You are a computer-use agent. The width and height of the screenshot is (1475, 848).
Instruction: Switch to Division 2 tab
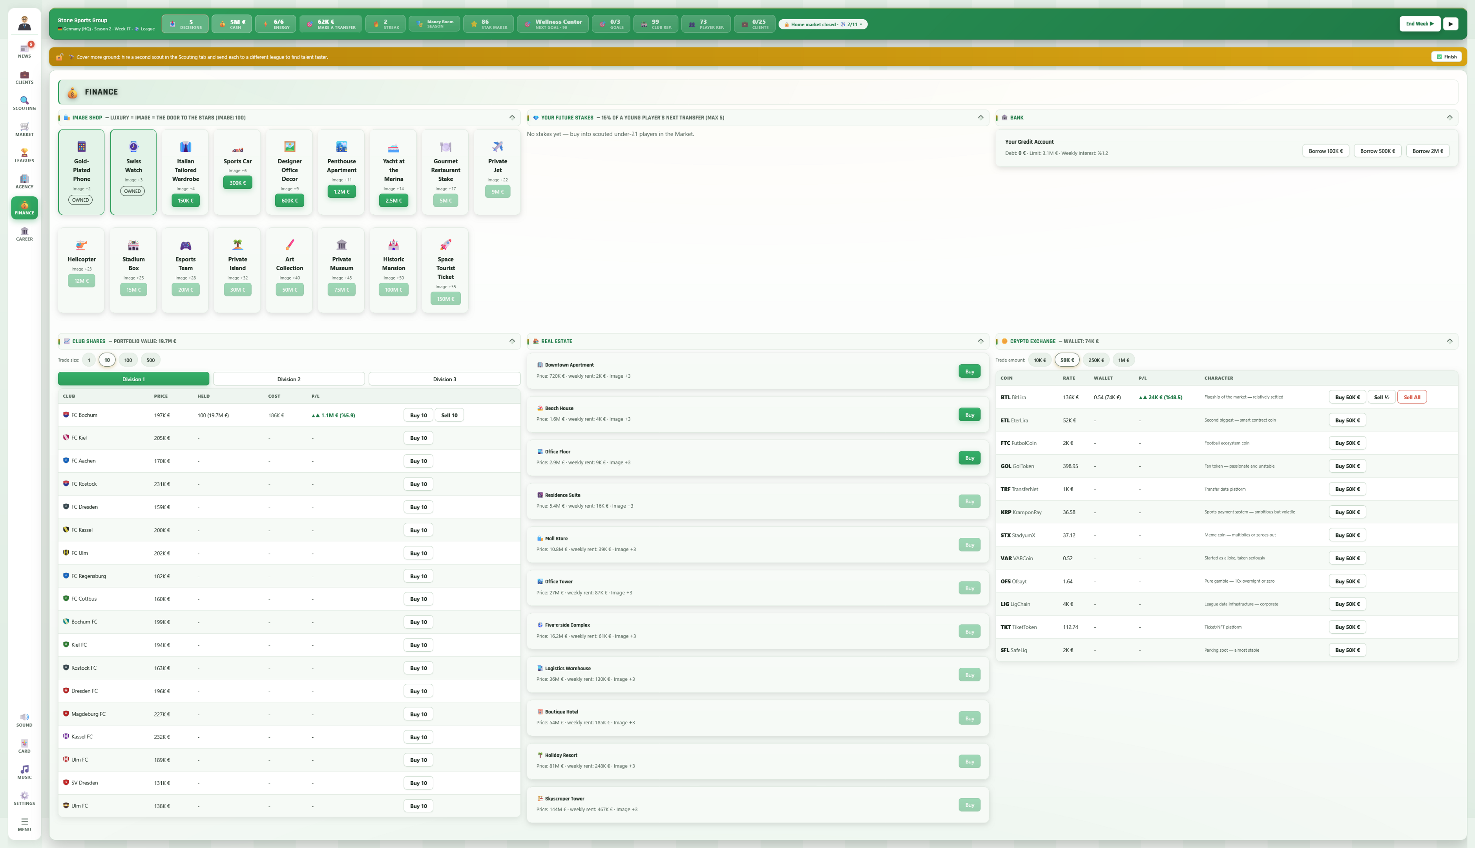click(x=289, y=379)
